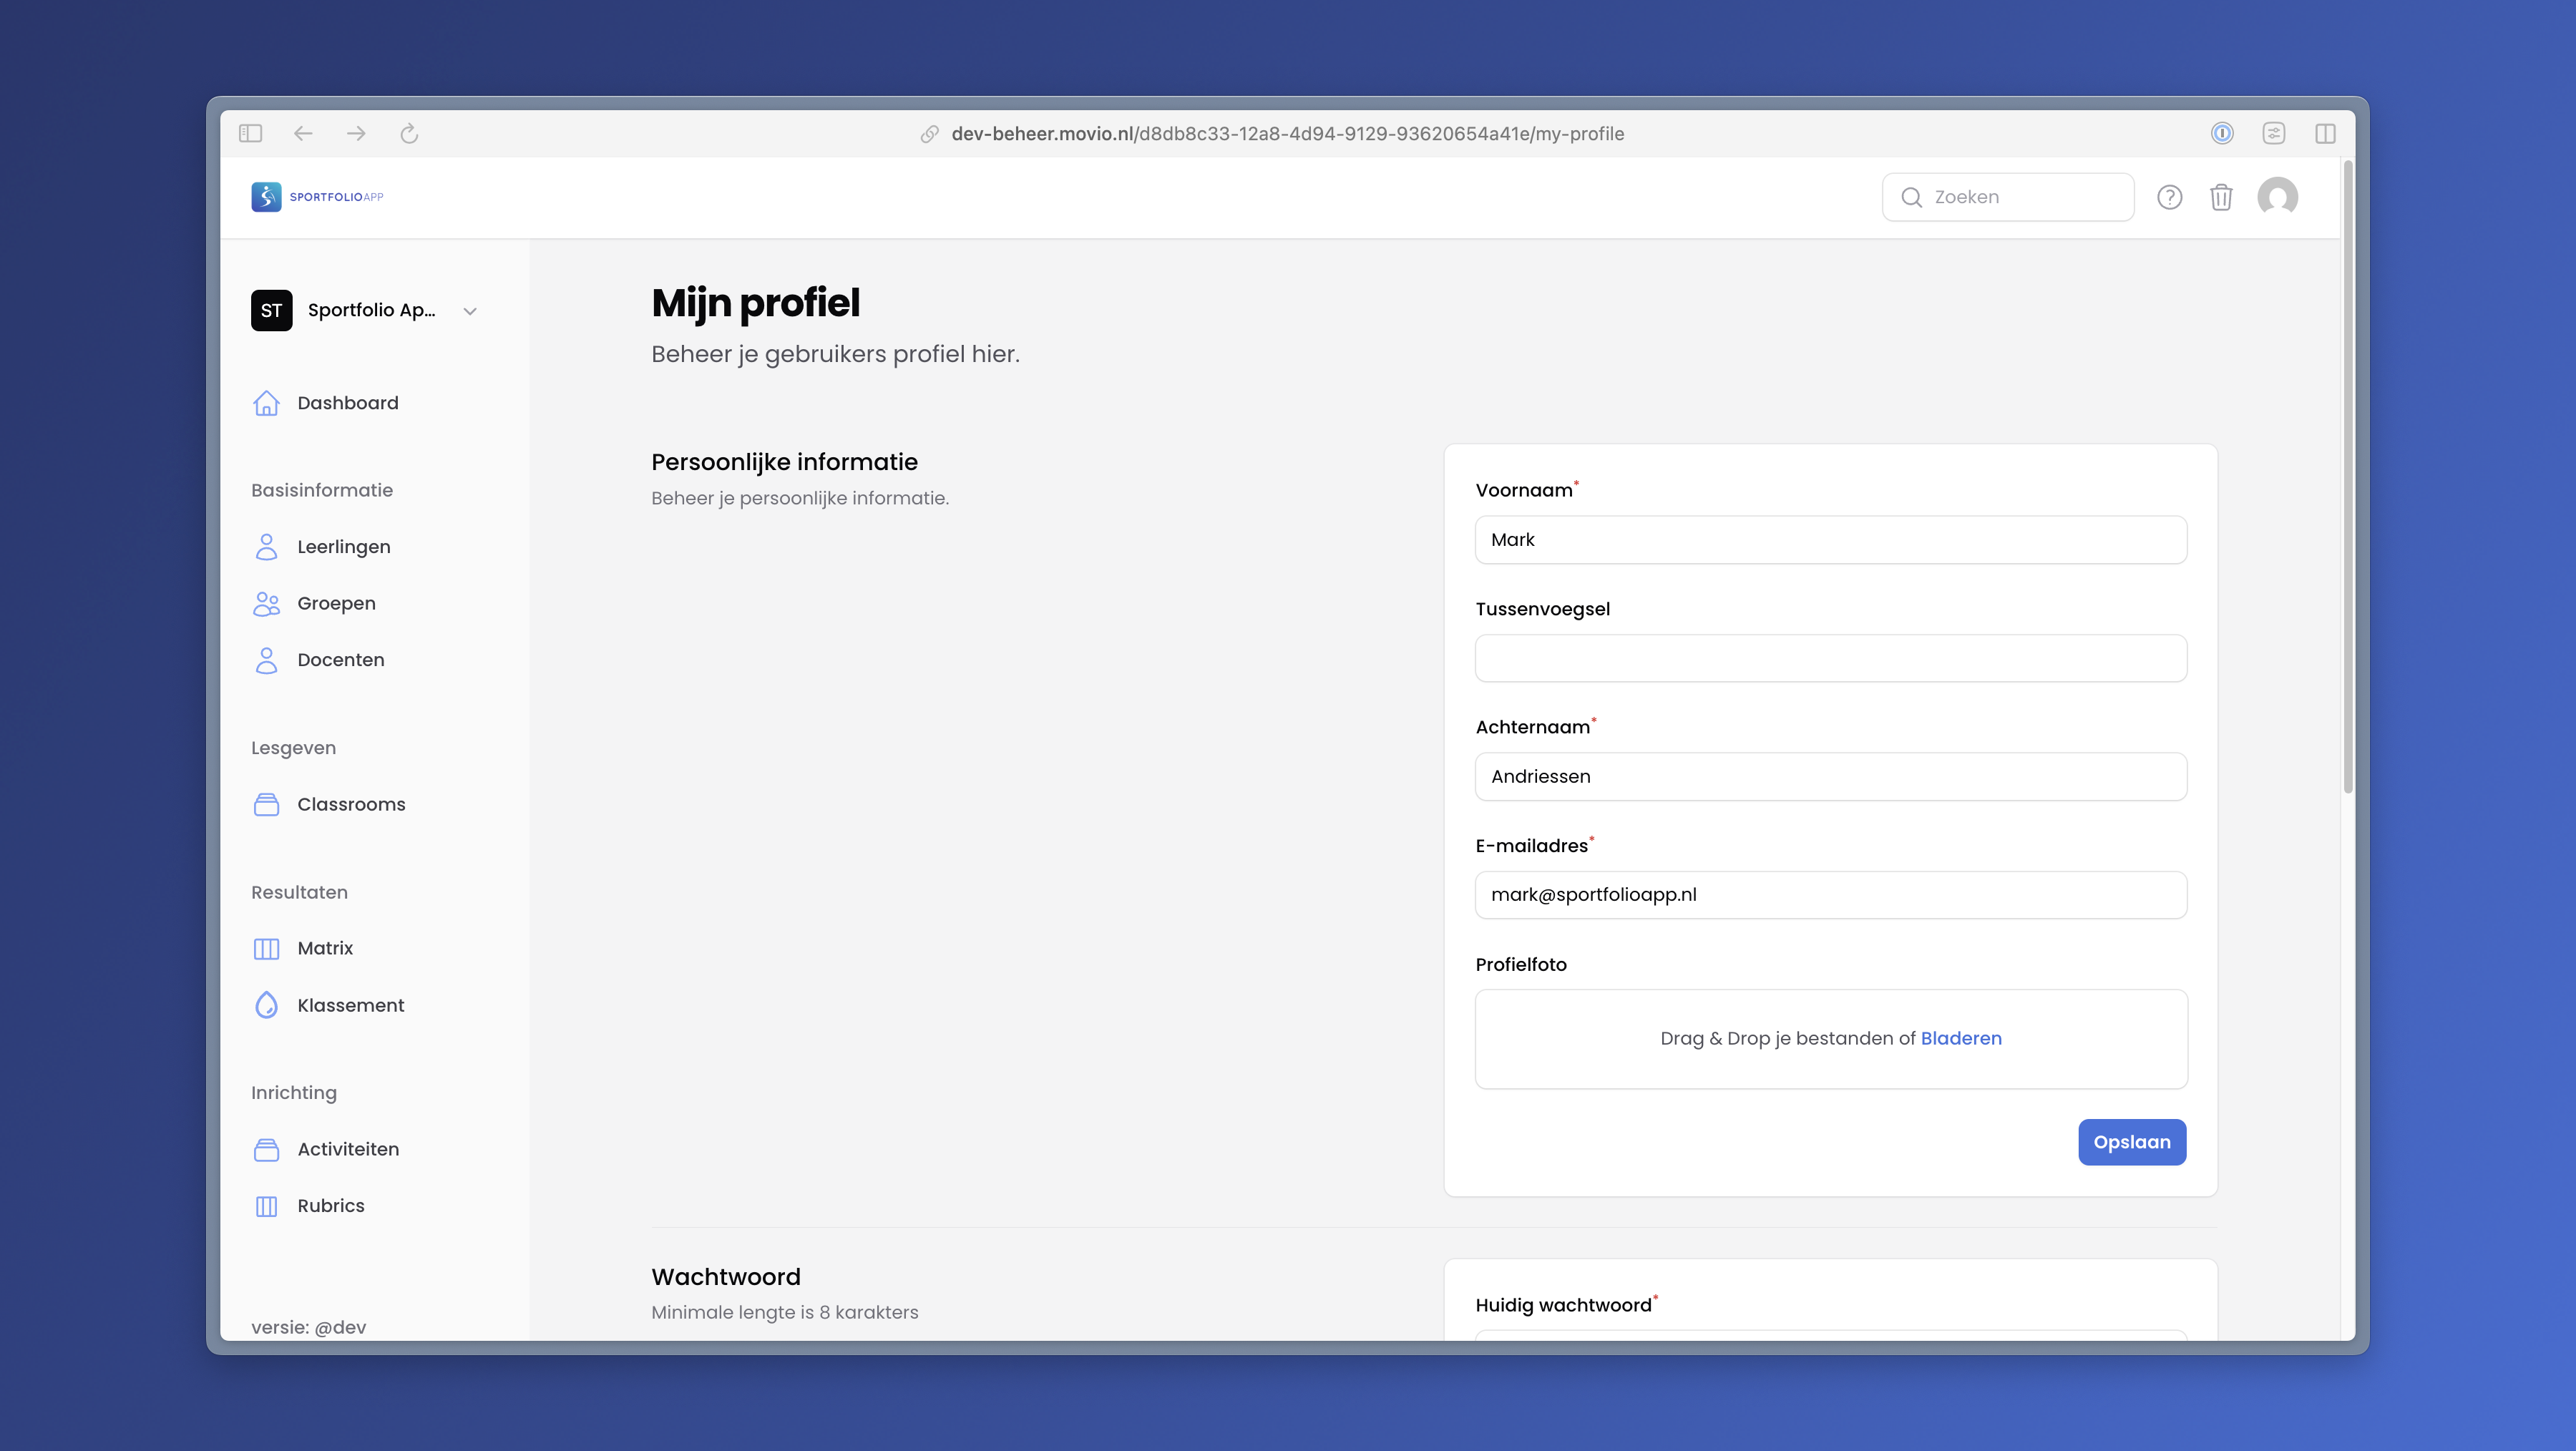Click the 'Resultaten' sidebar heading
The width and height of the screenshot is (2576, 1451).
[x=299, y=892]
